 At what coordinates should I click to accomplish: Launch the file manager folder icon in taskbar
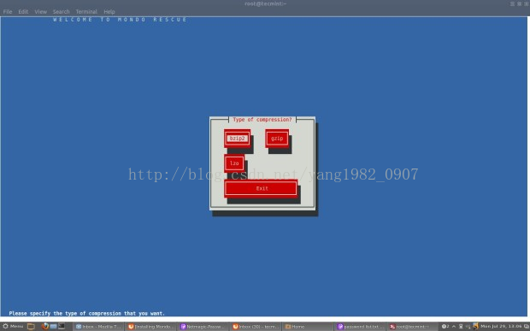[x=31, y=326]
